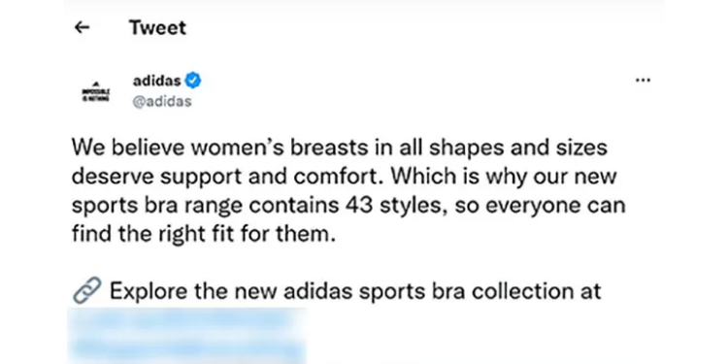Open the @adidas handle link
Image resolution: width=728 pixels, height=364 pixels.
click(162, 102)
